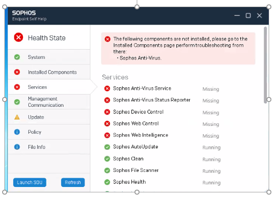Viewport: 274px width, 199px height.
Task: Click the red Health State error icon
Action: pyautogui.click(x=19, y=37)
